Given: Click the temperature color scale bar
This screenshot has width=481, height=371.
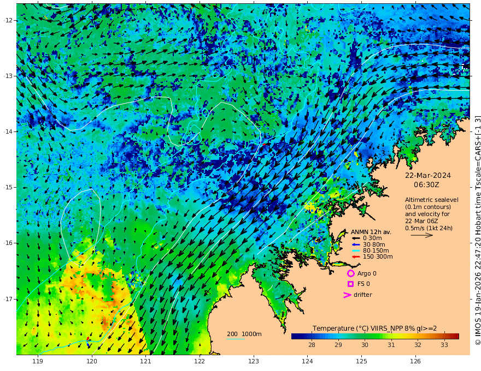Looking at the screenshot, I should [375, 336].
